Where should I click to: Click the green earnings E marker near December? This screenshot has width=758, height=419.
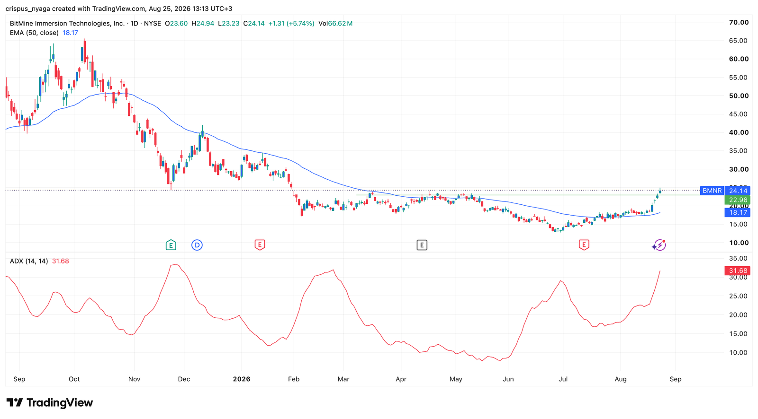[171, 245]
